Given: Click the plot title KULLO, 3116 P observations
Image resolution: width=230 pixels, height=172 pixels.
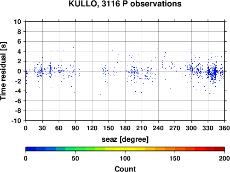Looking at the screenshot, I should click(x=125, y=4).
